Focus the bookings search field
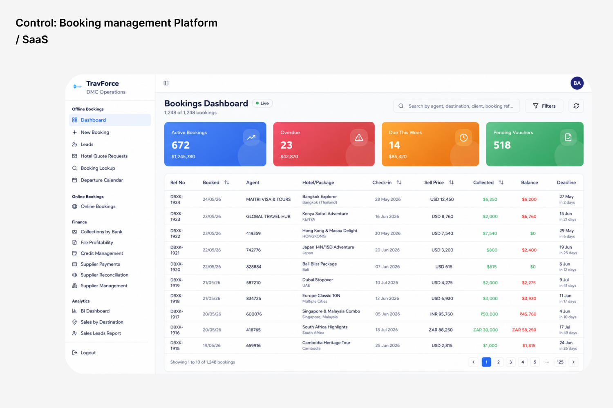This screenshot has width=613, height=408. [x=456, y=106]
